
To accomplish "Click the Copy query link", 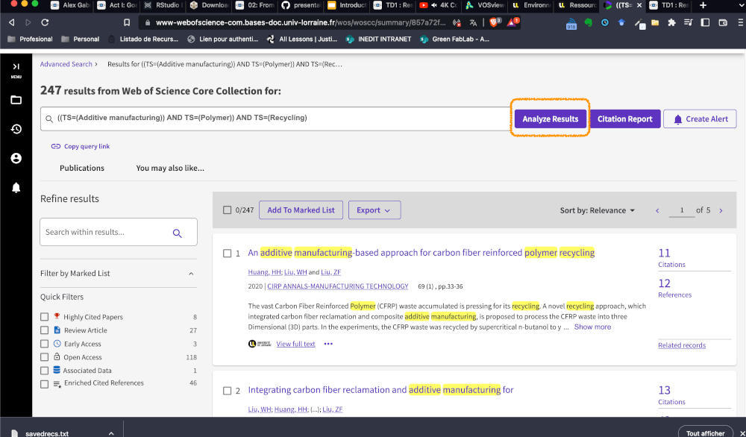I will click(87, 147).
